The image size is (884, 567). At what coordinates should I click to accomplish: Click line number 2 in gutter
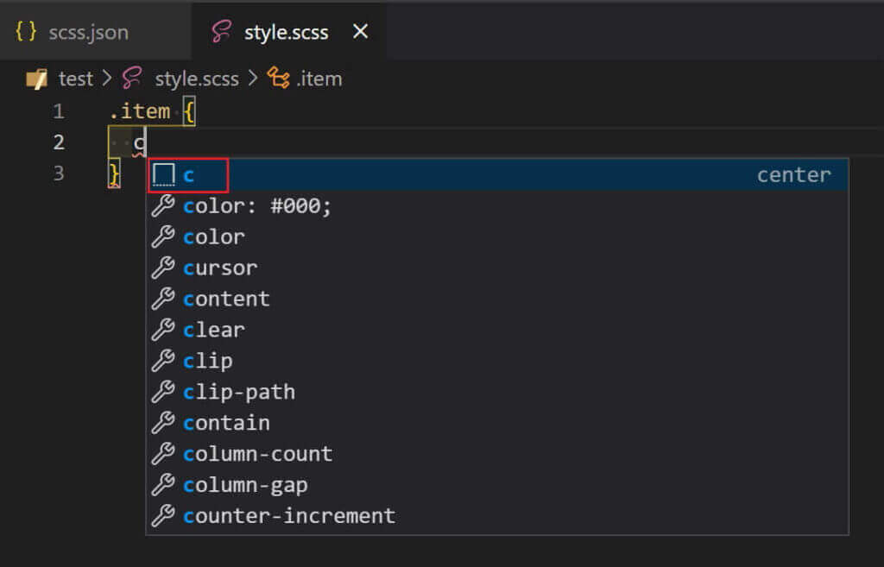[59, 142]
